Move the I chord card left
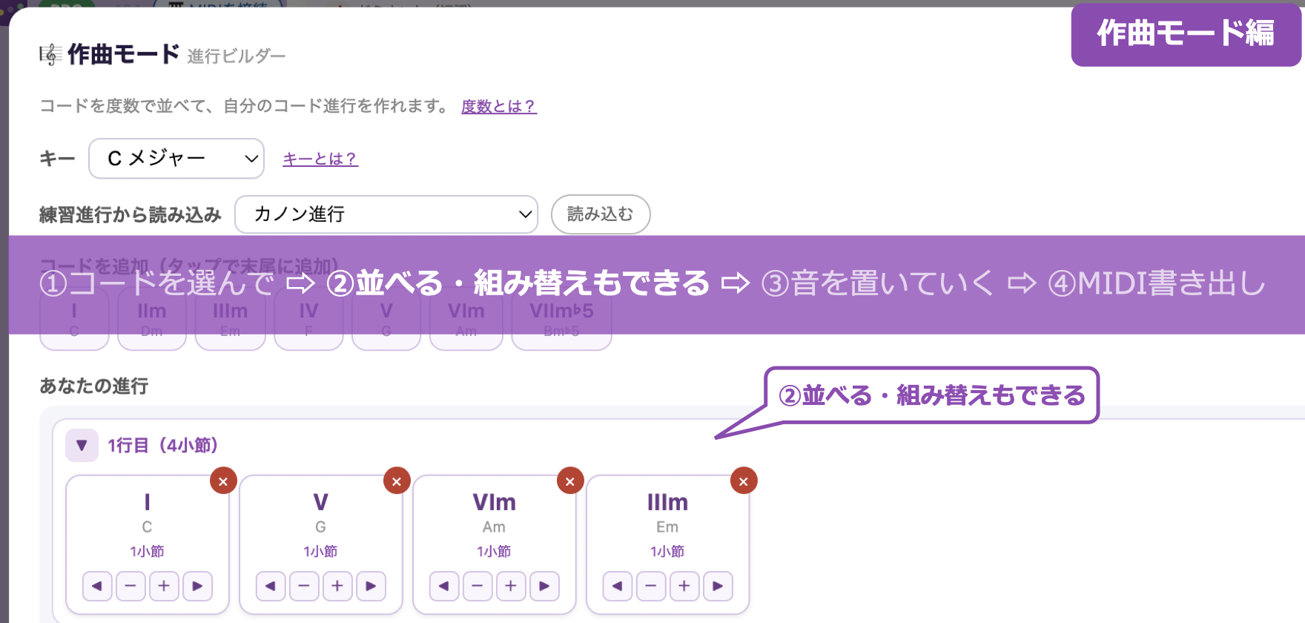The width and height of the screenshot is (1305, 623). (97, 586)
